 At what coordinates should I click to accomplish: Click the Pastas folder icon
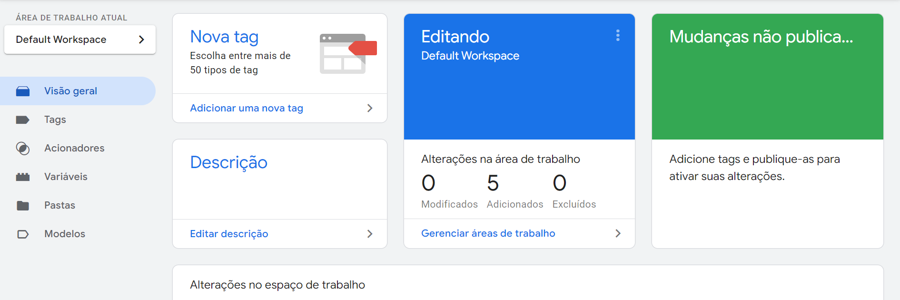click(x=23, y=206)
